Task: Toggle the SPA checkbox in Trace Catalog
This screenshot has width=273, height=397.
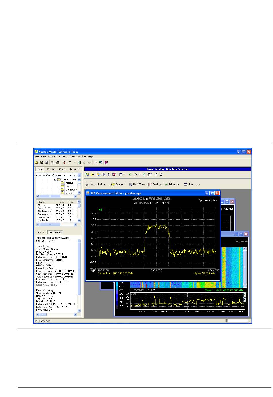Action: 130,174
